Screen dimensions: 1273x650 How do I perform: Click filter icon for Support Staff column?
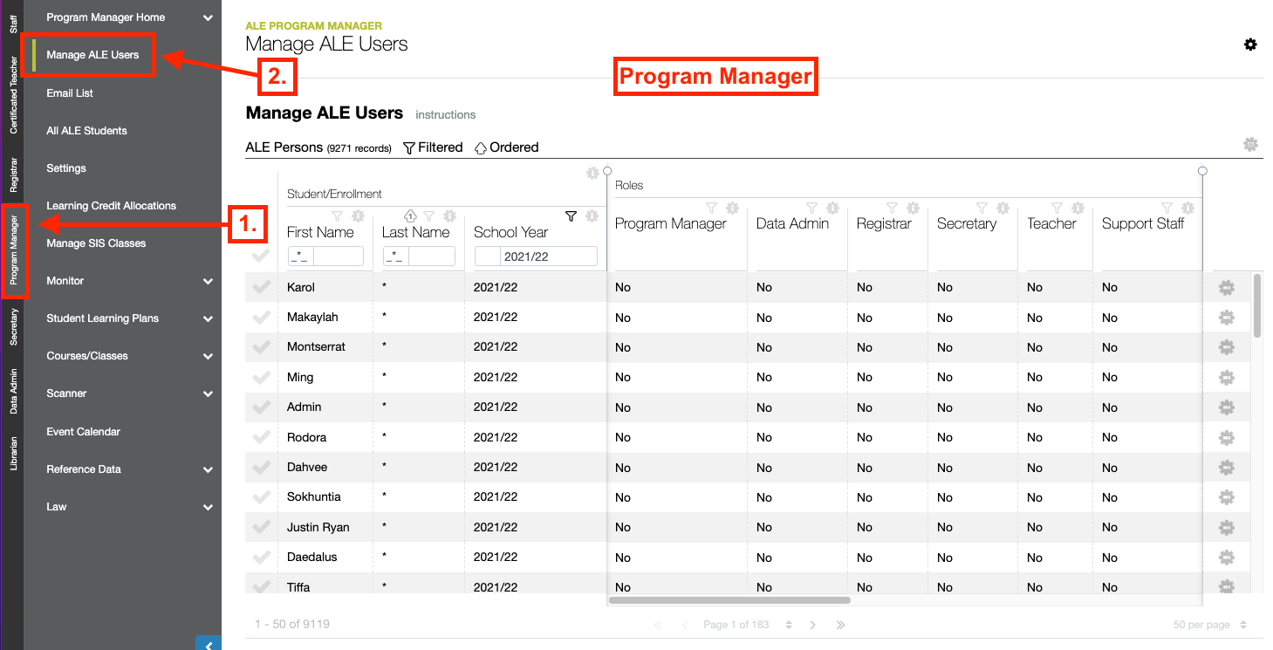pos(1167,208)
